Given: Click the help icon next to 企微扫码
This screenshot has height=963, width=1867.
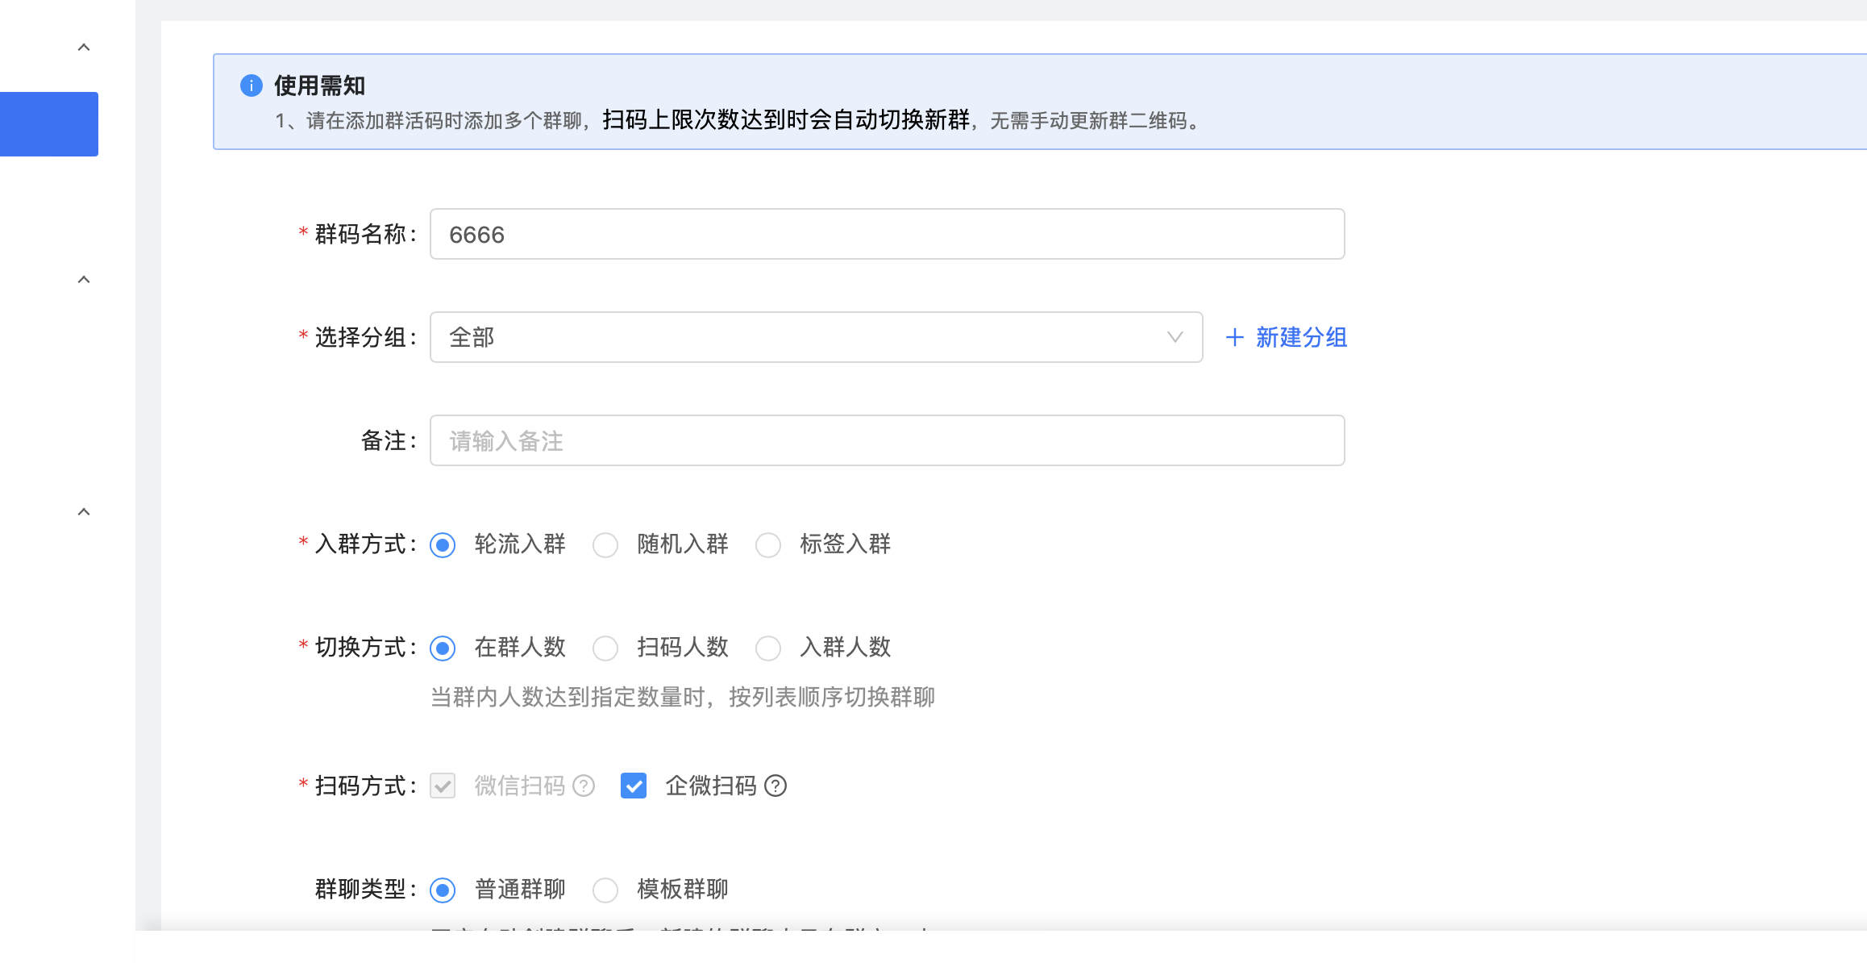Looking at the screenshot, I should pyautogui.click(x=775, y=786).
